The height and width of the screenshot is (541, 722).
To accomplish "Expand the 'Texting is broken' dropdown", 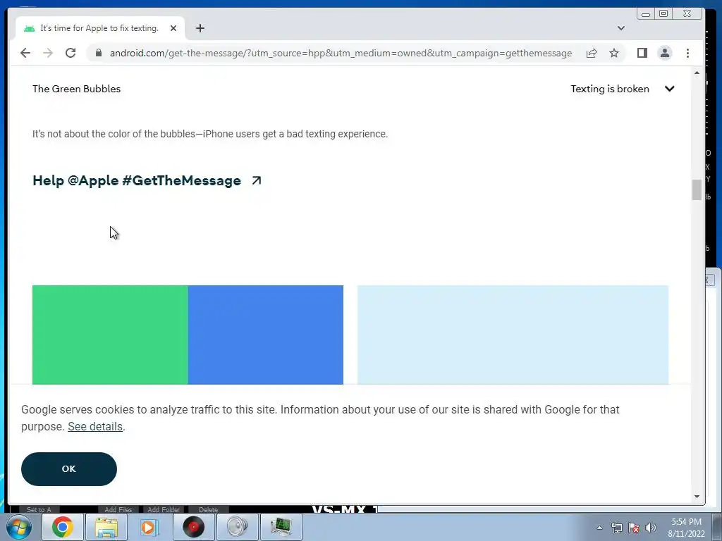I will coord(623,89).
